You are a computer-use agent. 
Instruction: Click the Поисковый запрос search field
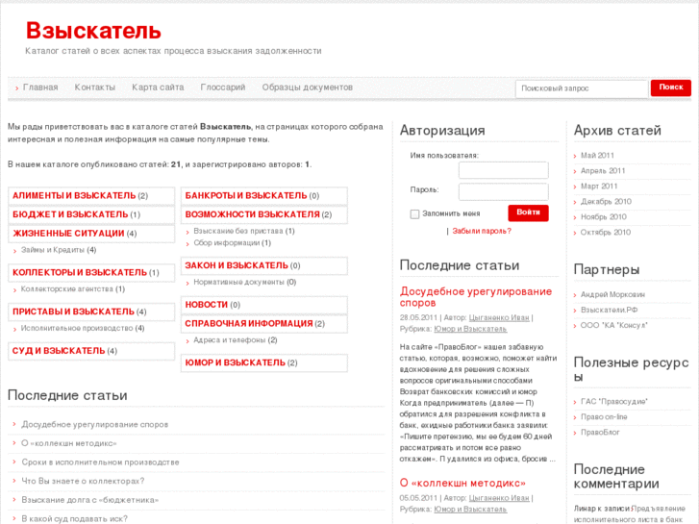(x=582, y=88)
